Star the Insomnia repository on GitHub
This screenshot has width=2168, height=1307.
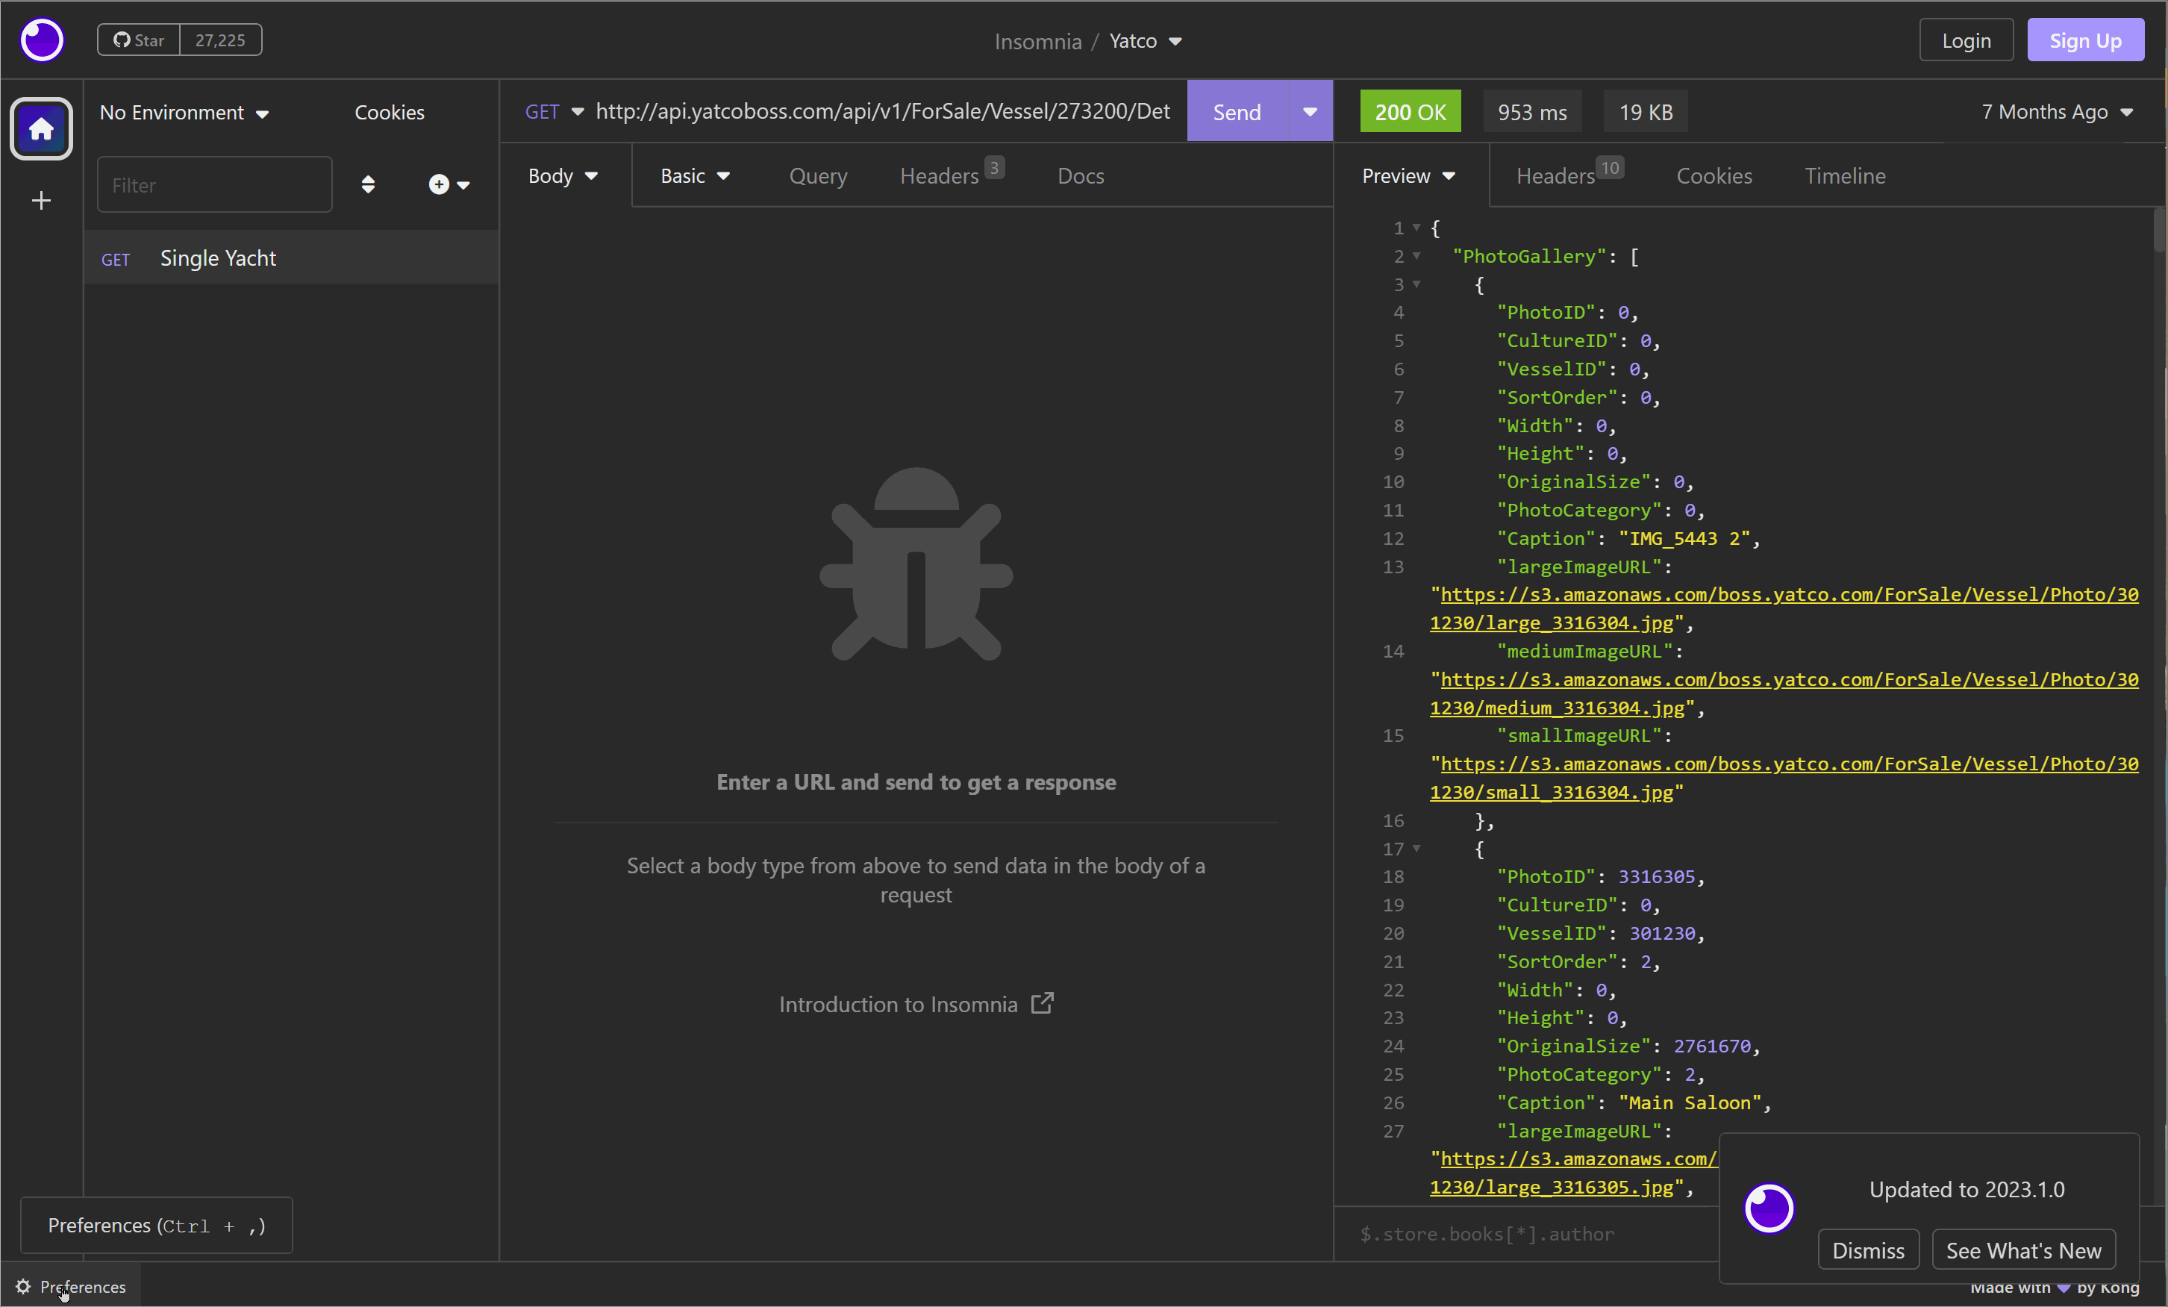coord(138,40)
